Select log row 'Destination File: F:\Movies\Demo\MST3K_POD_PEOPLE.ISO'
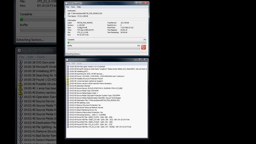 (x=94, y=100)
